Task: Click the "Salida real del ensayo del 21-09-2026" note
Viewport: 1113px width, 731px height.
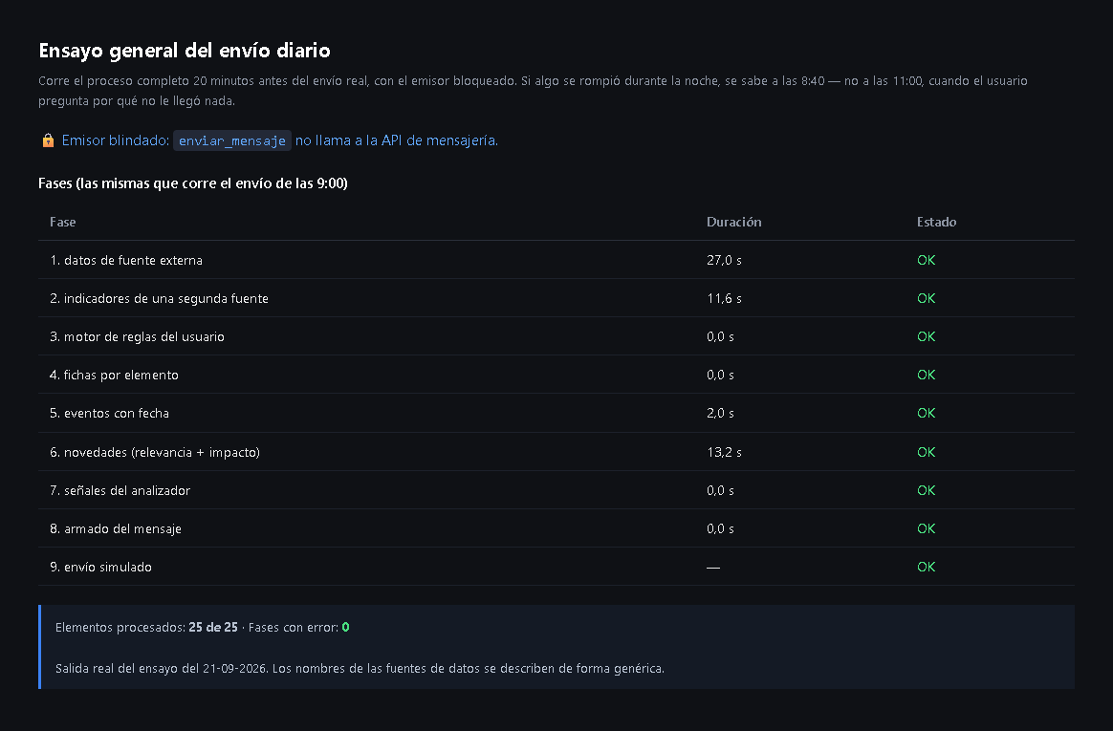Action: point(360,669)
